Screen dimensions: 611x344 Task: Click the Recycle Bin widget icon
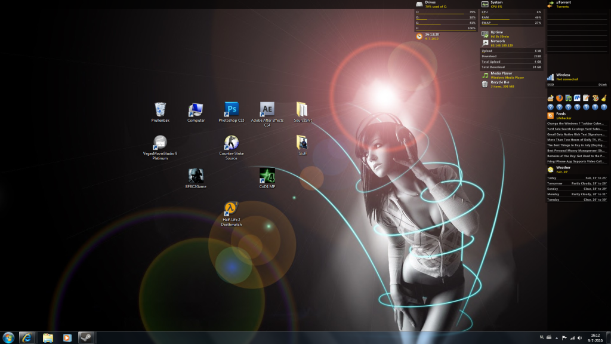[485, 84]
